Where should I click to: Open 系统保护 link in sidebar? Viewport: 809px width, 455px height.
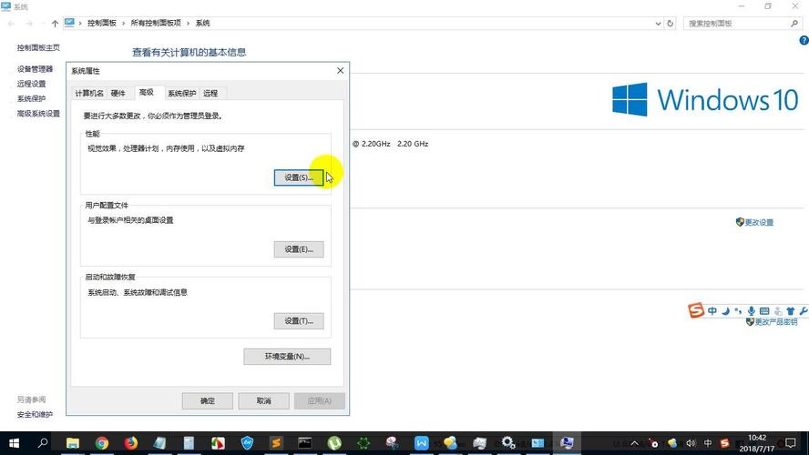pyautogui.click(x=32, y=98)
